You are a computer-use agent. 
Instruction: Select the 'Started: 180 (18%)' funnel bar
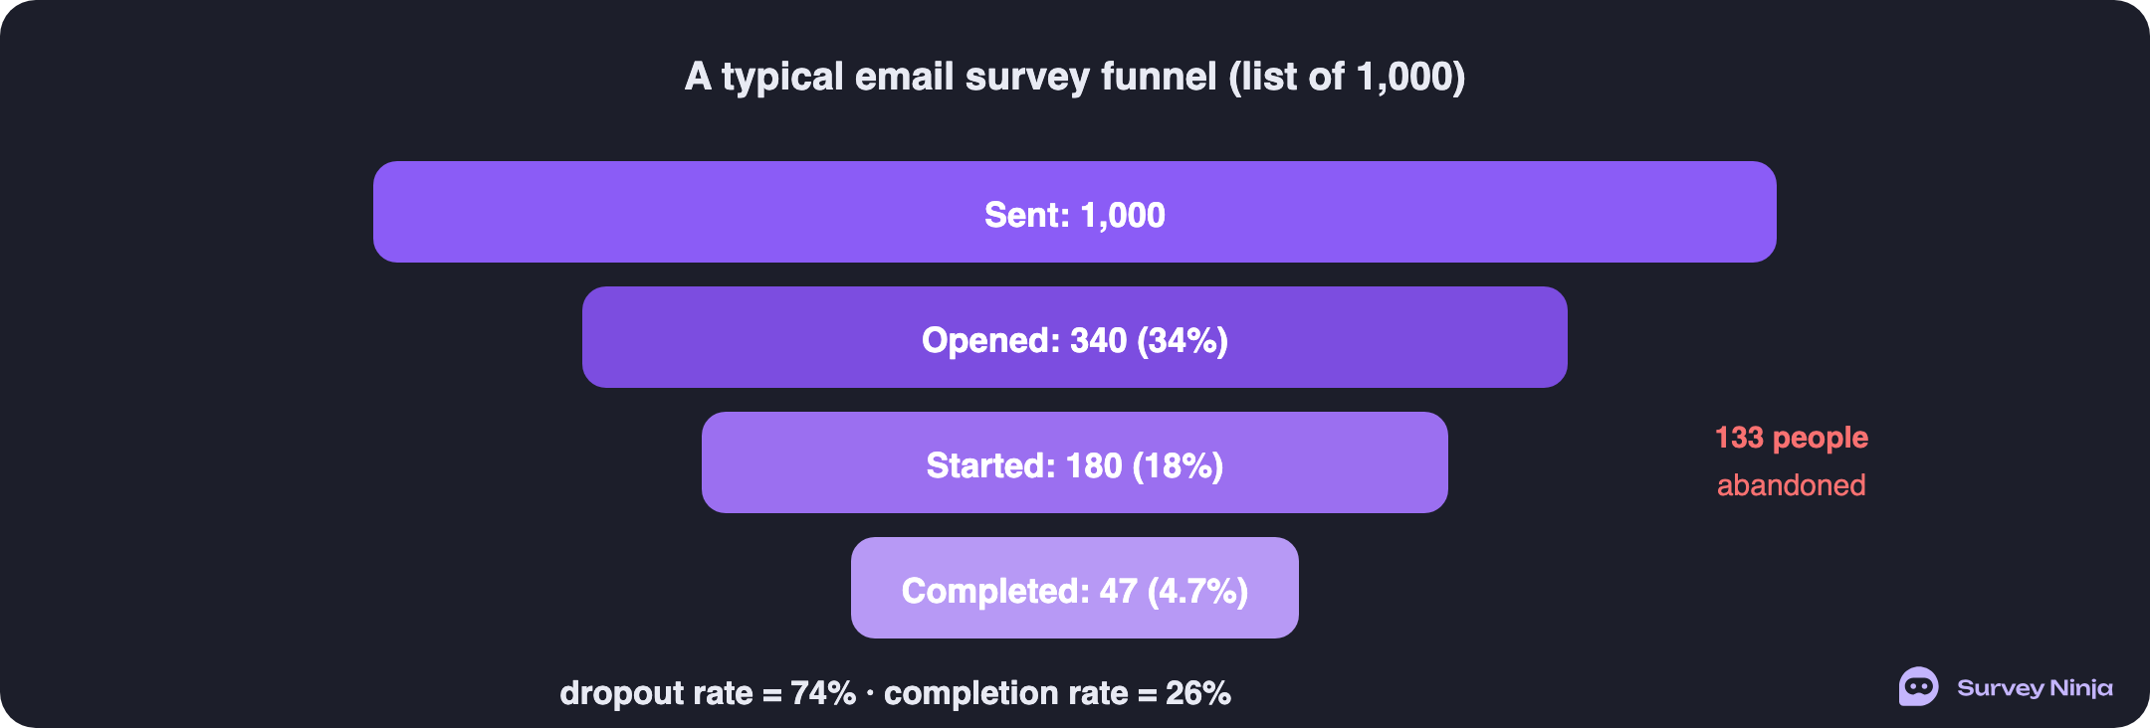[1075, 462]
